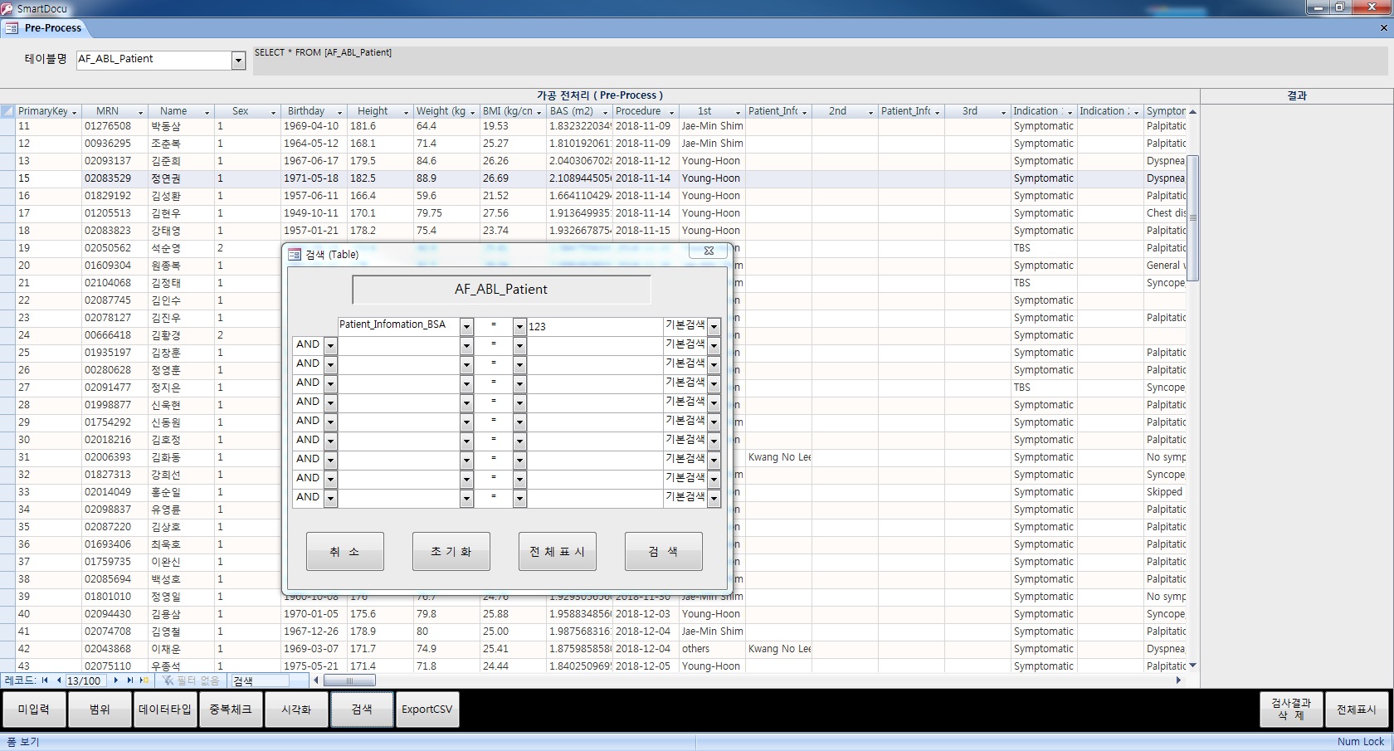Click the vertical scrollbar thumb
Viewport: 1394px width, 751px height.
pos(1192,218)
